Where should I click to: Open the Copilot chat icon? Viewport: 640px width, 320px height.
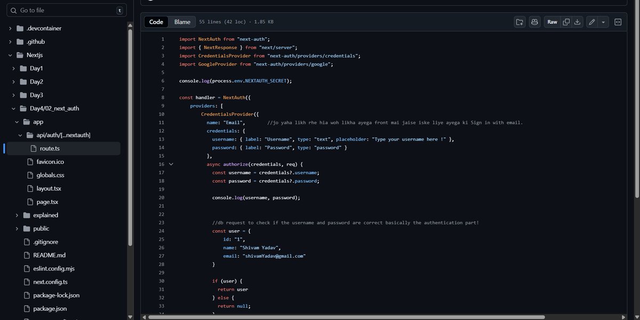pyautogui.click(x=534, y=22)
